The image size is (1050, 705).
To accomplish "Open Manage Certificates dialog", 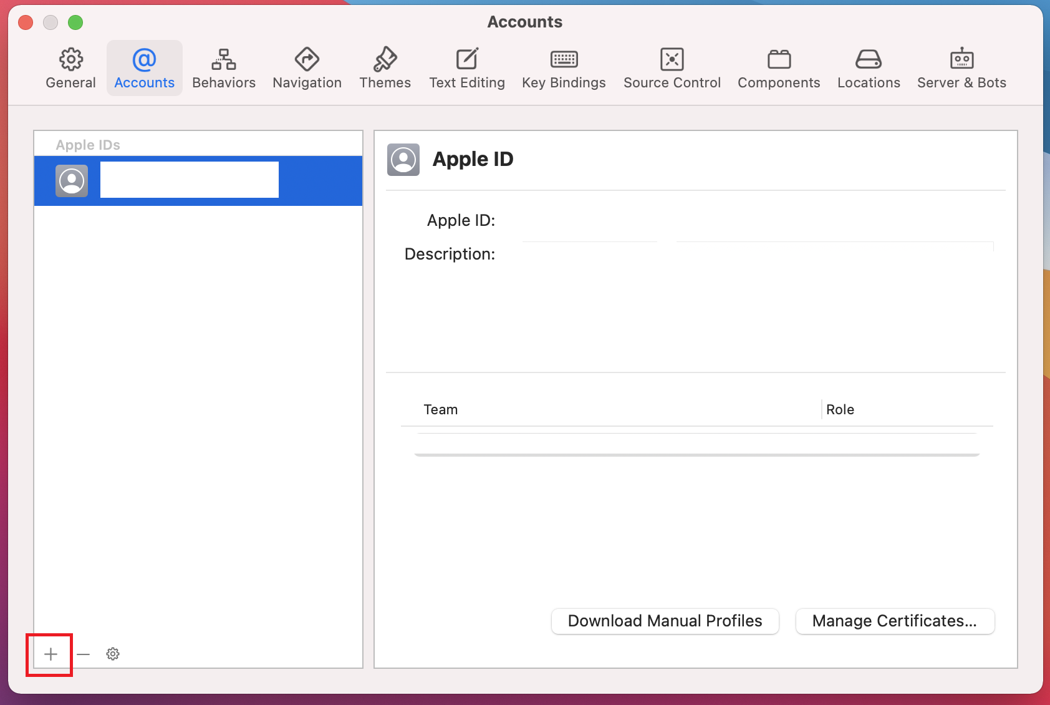I will point(895,621).
